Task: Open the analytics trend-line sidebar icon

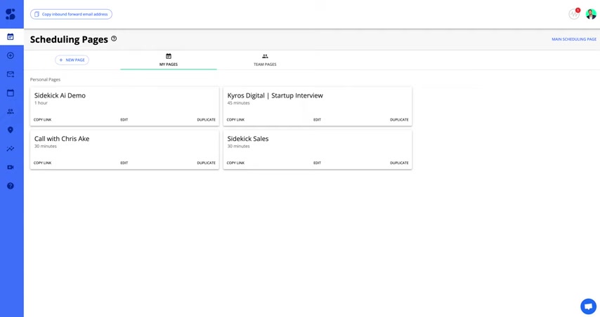Action: (x=11, y=149)
